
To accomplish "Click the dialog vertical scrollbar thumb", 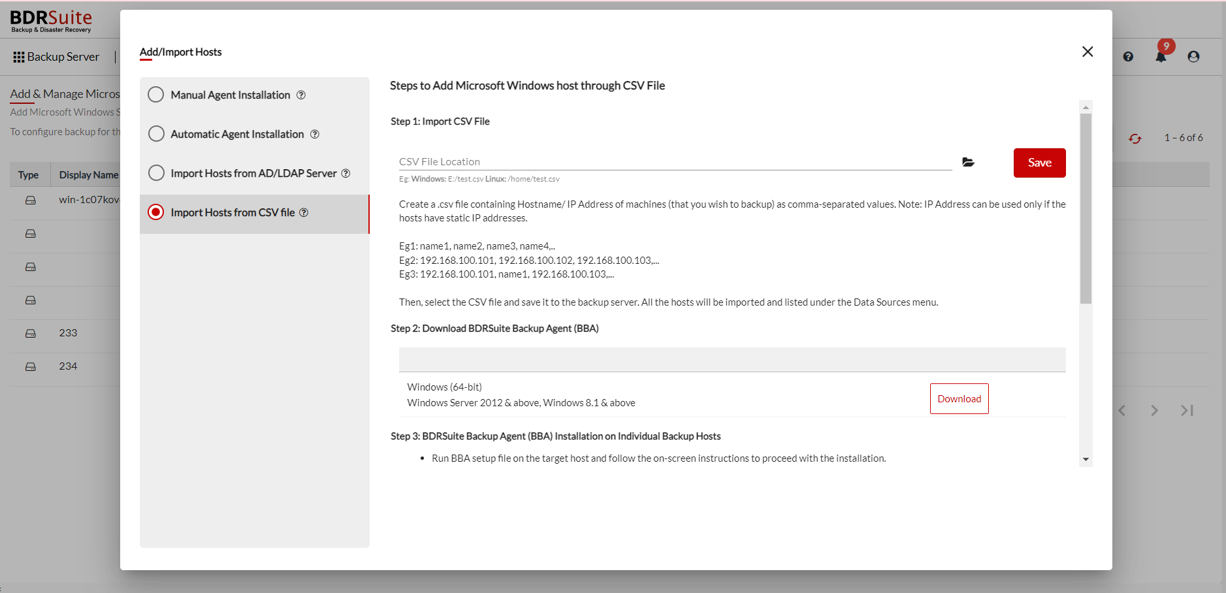I will click(x=1086, y=209).
